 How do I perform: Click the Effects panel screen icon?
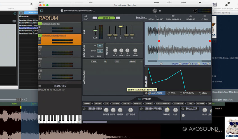(140, 99)
